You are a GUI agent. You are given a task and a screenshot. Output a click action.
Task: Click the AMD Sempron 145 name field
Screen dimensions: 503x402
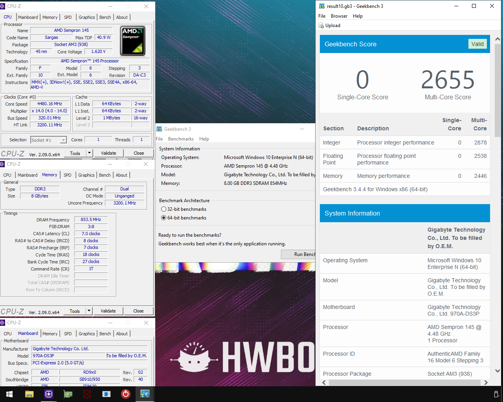pyautogui.click(x=72, y=30)
